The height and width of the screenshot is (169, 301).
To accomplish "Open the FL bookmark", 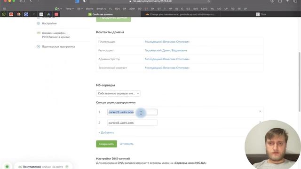I will 111,8.
